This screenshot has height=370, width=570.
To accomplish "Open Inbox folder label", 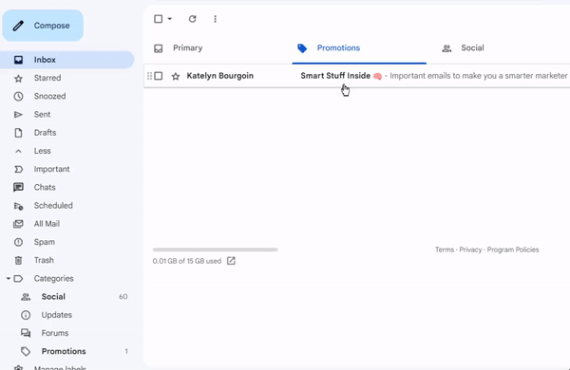I will 45,60.
